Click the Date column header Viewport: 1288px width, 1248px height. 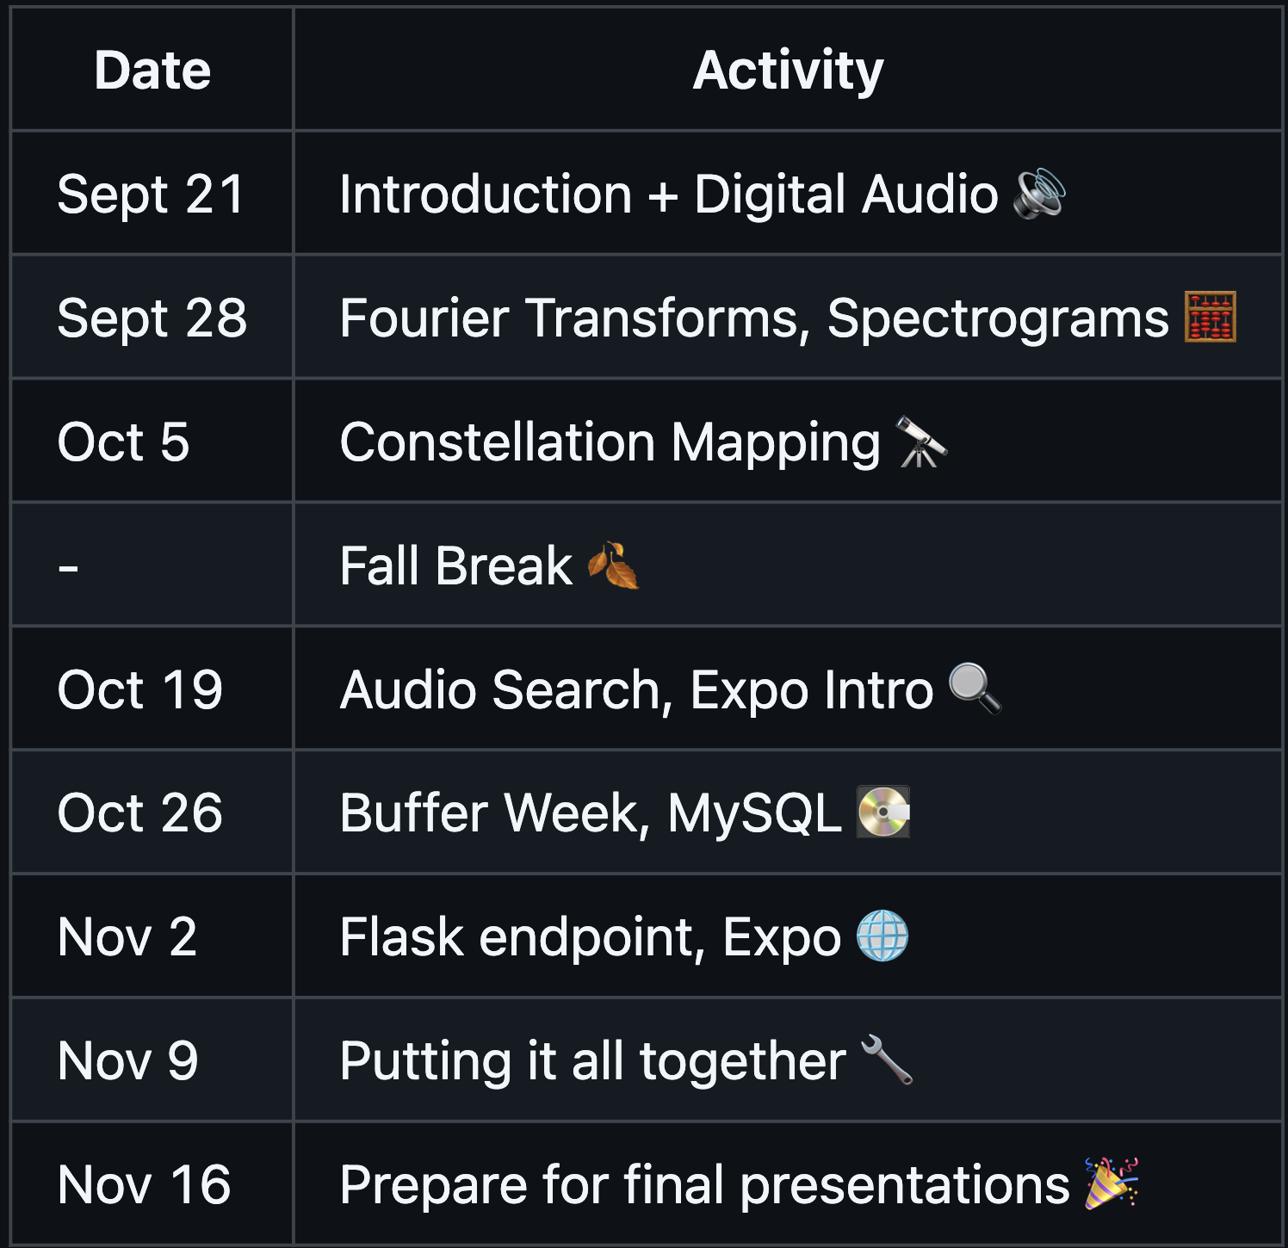click(152, 70)
